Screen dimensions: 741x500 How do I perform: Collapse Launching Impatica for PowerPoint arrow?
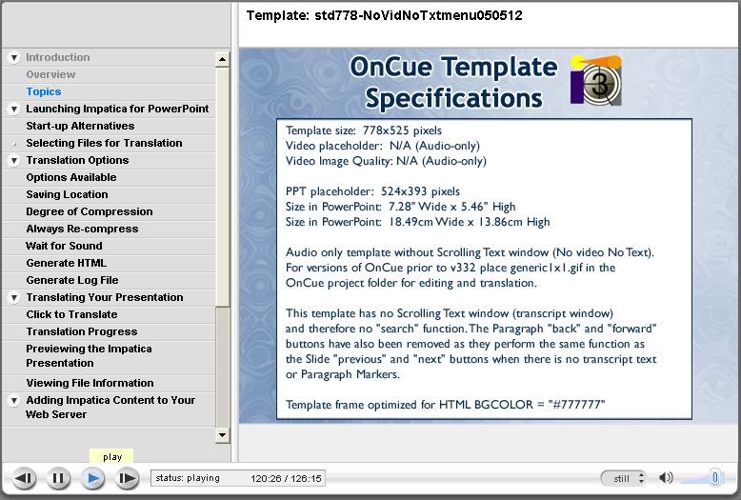[x=14, y=110]
